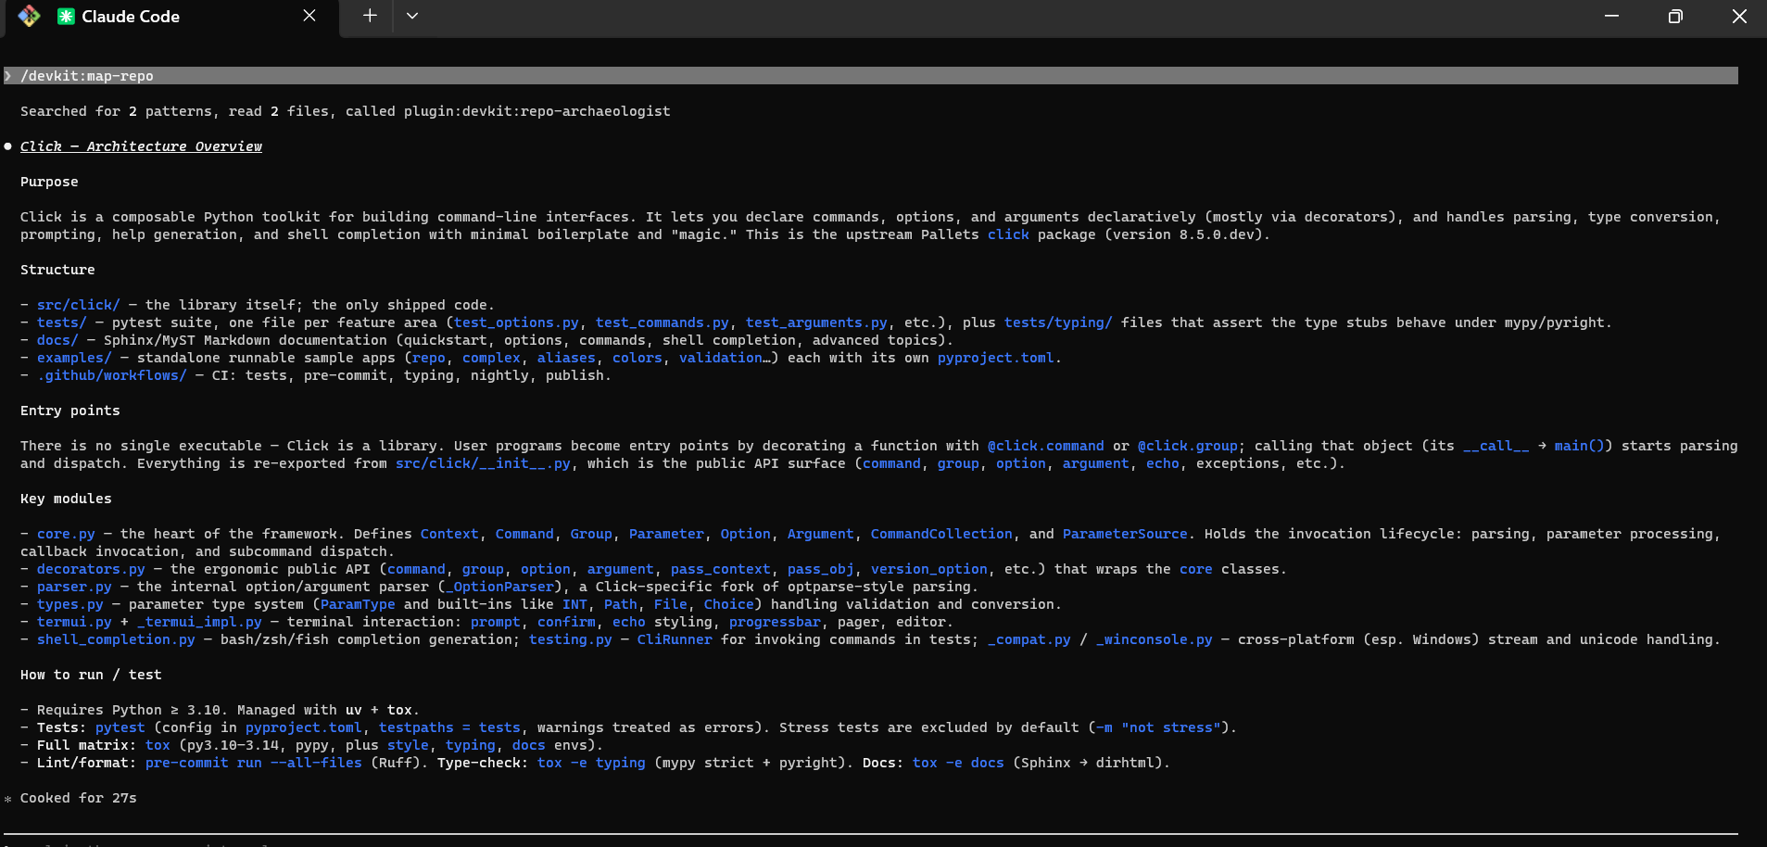1767x847 pixels.
Task: Click the examples/ folder path
Action: pyautogui.click(x=74, y=358)
